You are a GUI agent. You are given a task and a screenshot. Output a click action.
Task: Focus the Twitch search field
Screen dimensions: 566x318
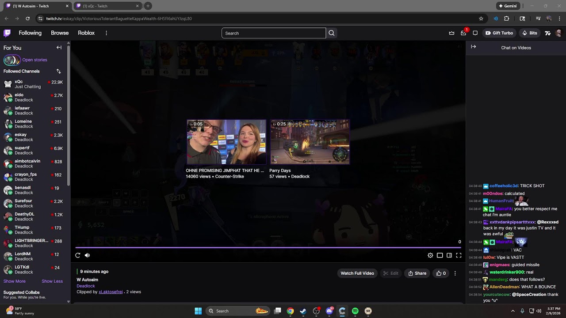coord(274,33)
